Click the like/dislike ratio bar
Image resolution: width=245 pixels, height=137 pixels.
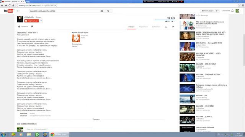pos(165,20)
